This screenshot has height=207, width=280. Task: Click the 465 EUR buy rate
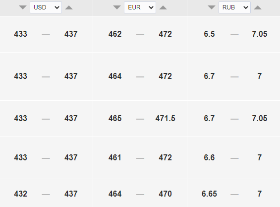coord(115,119)
